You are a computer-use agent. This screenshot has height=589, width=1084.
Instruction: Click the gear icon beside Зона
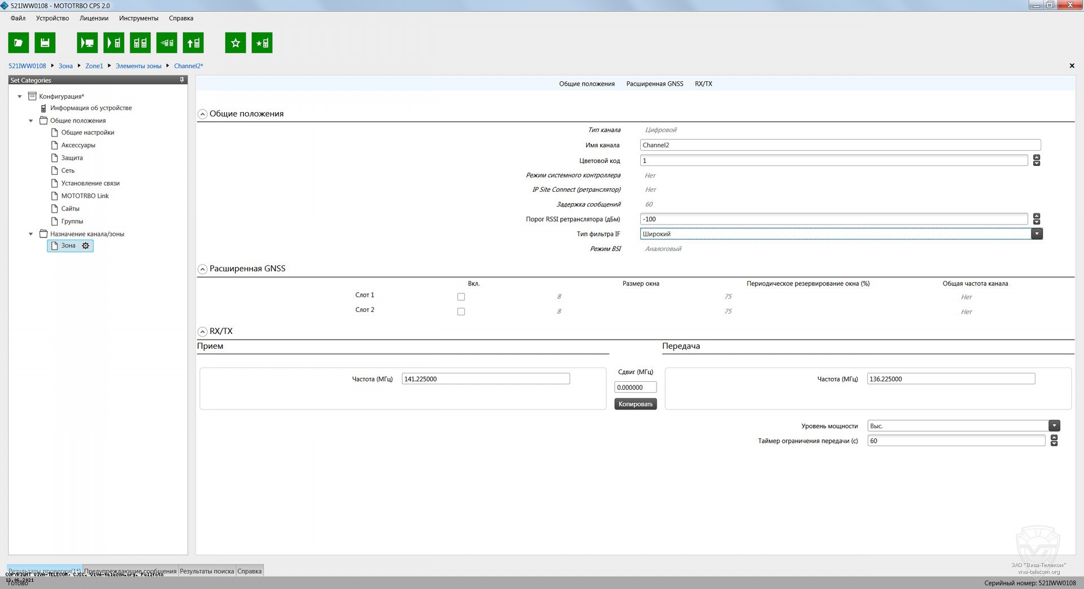pos(86,246)
